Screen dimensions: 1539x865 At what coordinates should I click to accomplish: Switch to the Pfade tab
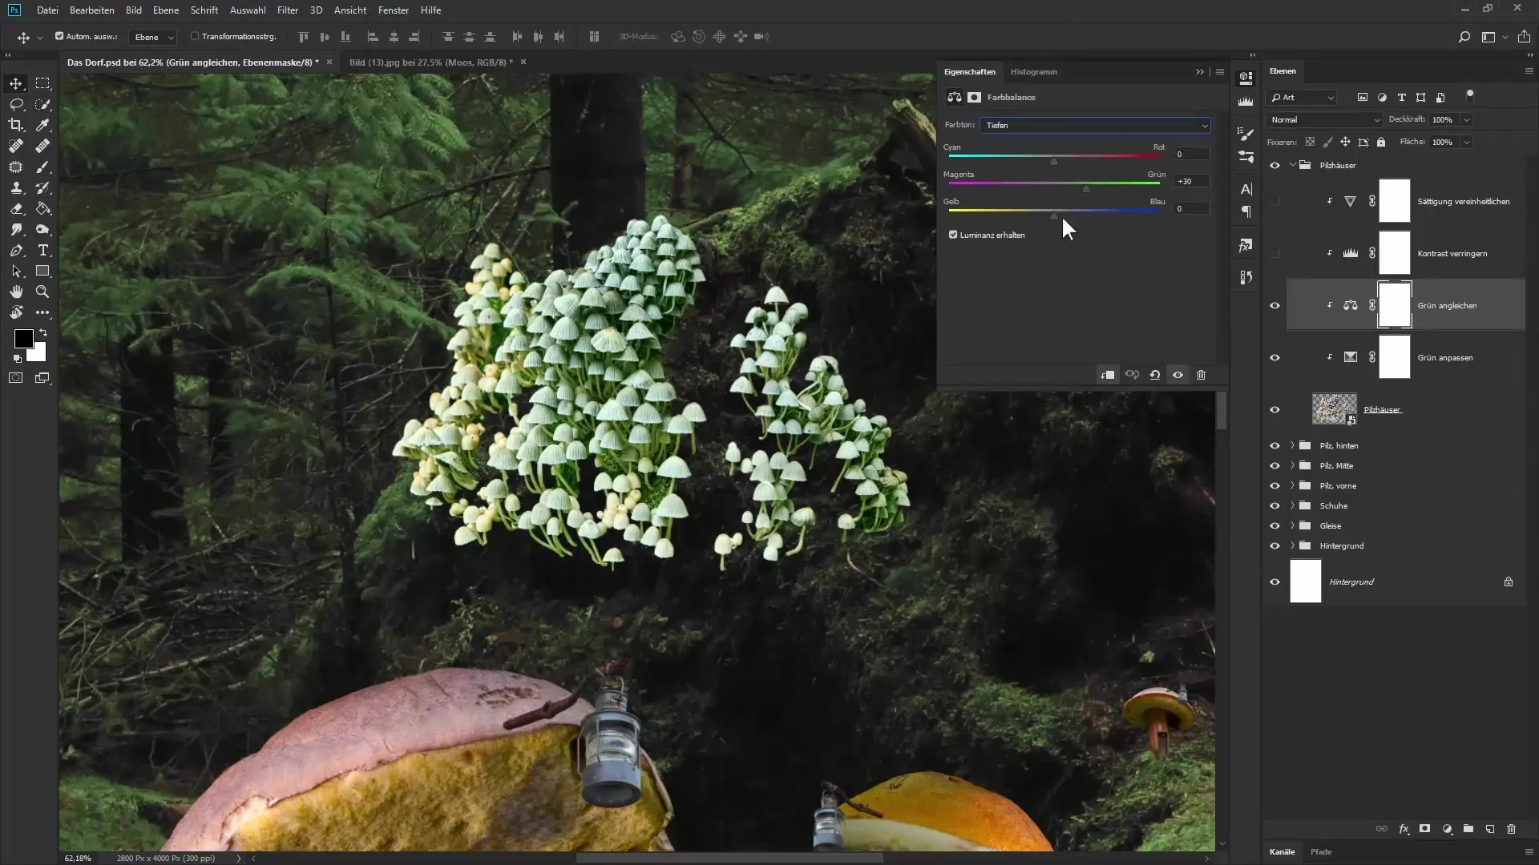1321,852
